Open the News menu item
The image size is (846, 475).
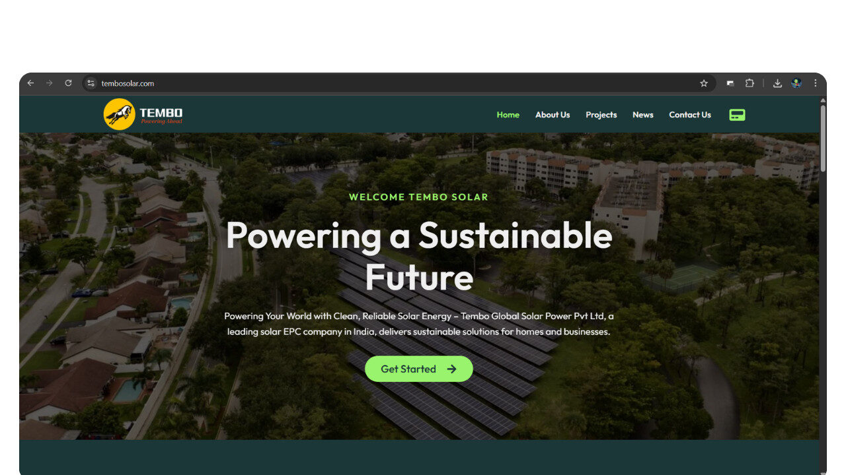click(642, 115)
